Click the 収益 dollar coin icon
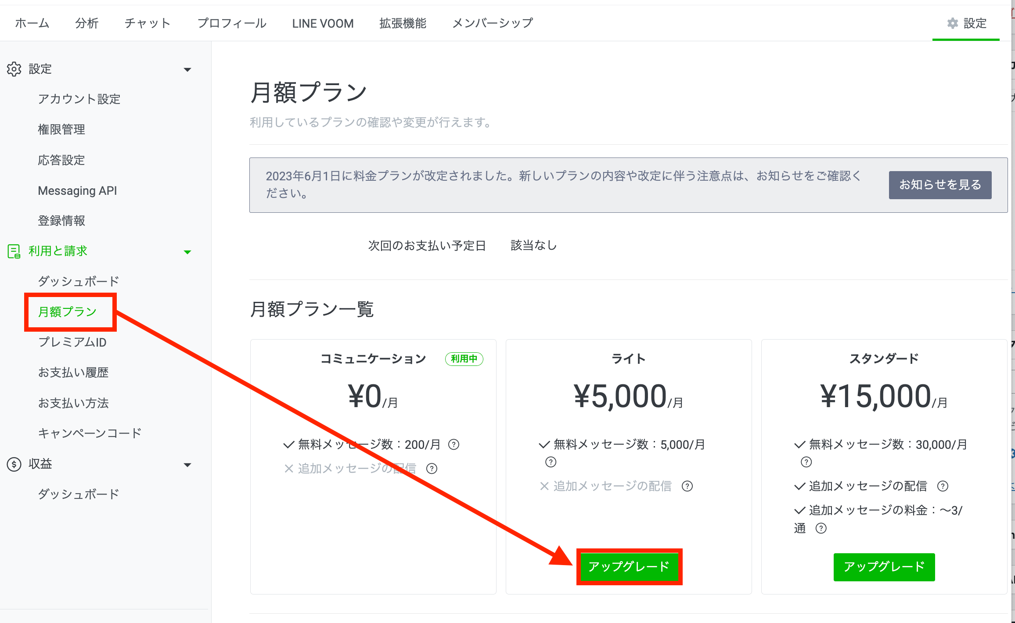 click(x=14, y=464)
